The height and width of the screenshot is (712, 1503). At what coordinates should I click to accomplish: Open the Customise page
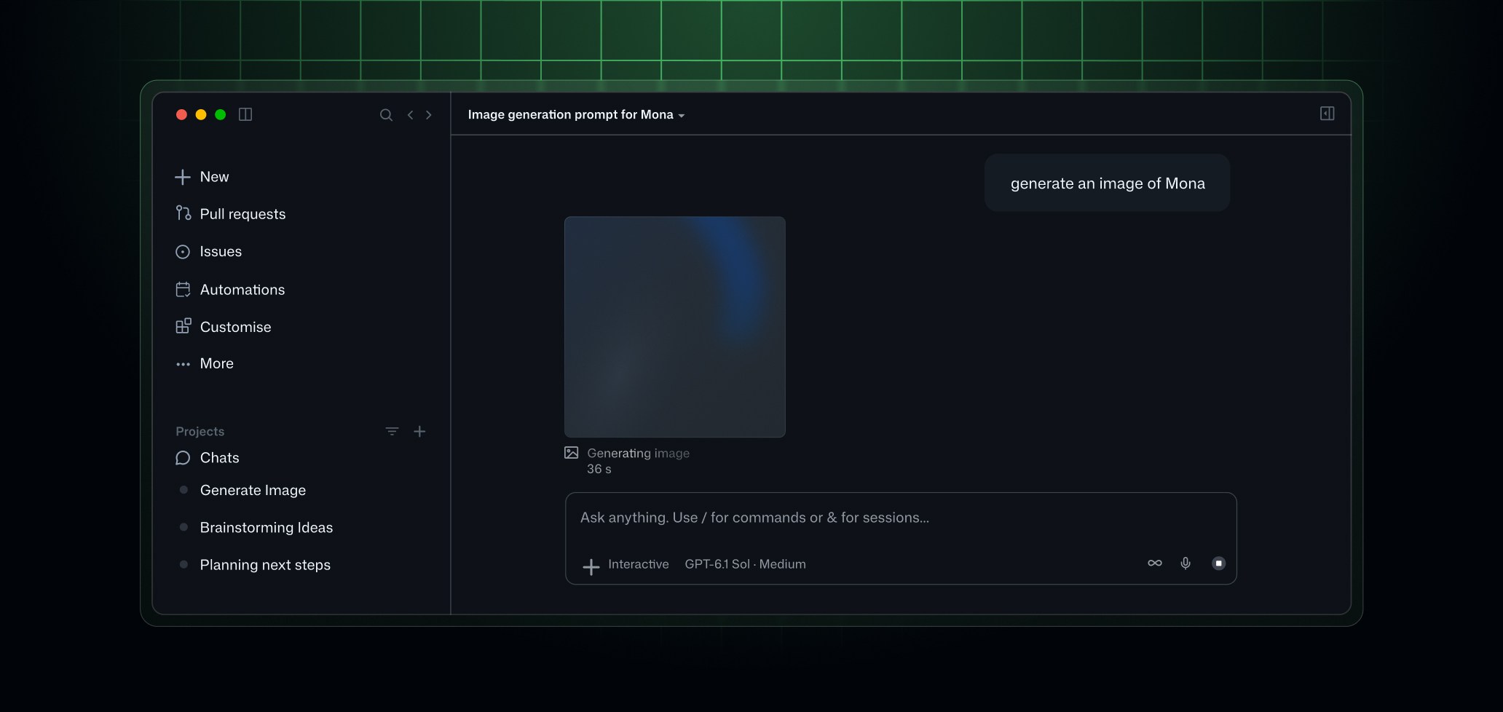(x=224, y=327)
